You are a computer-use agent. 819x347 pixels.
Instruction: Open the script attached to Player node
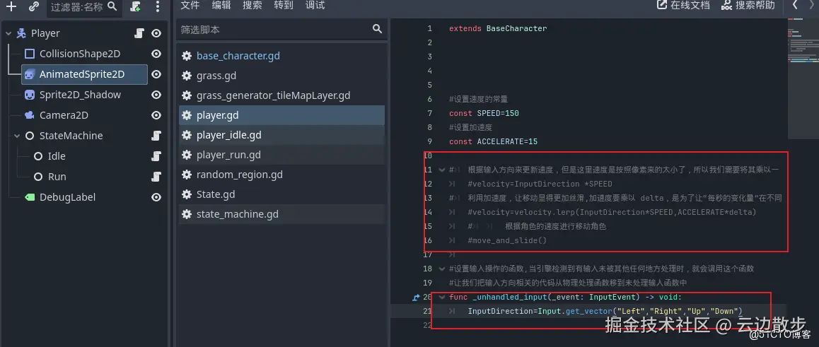(x=139, y=33)
